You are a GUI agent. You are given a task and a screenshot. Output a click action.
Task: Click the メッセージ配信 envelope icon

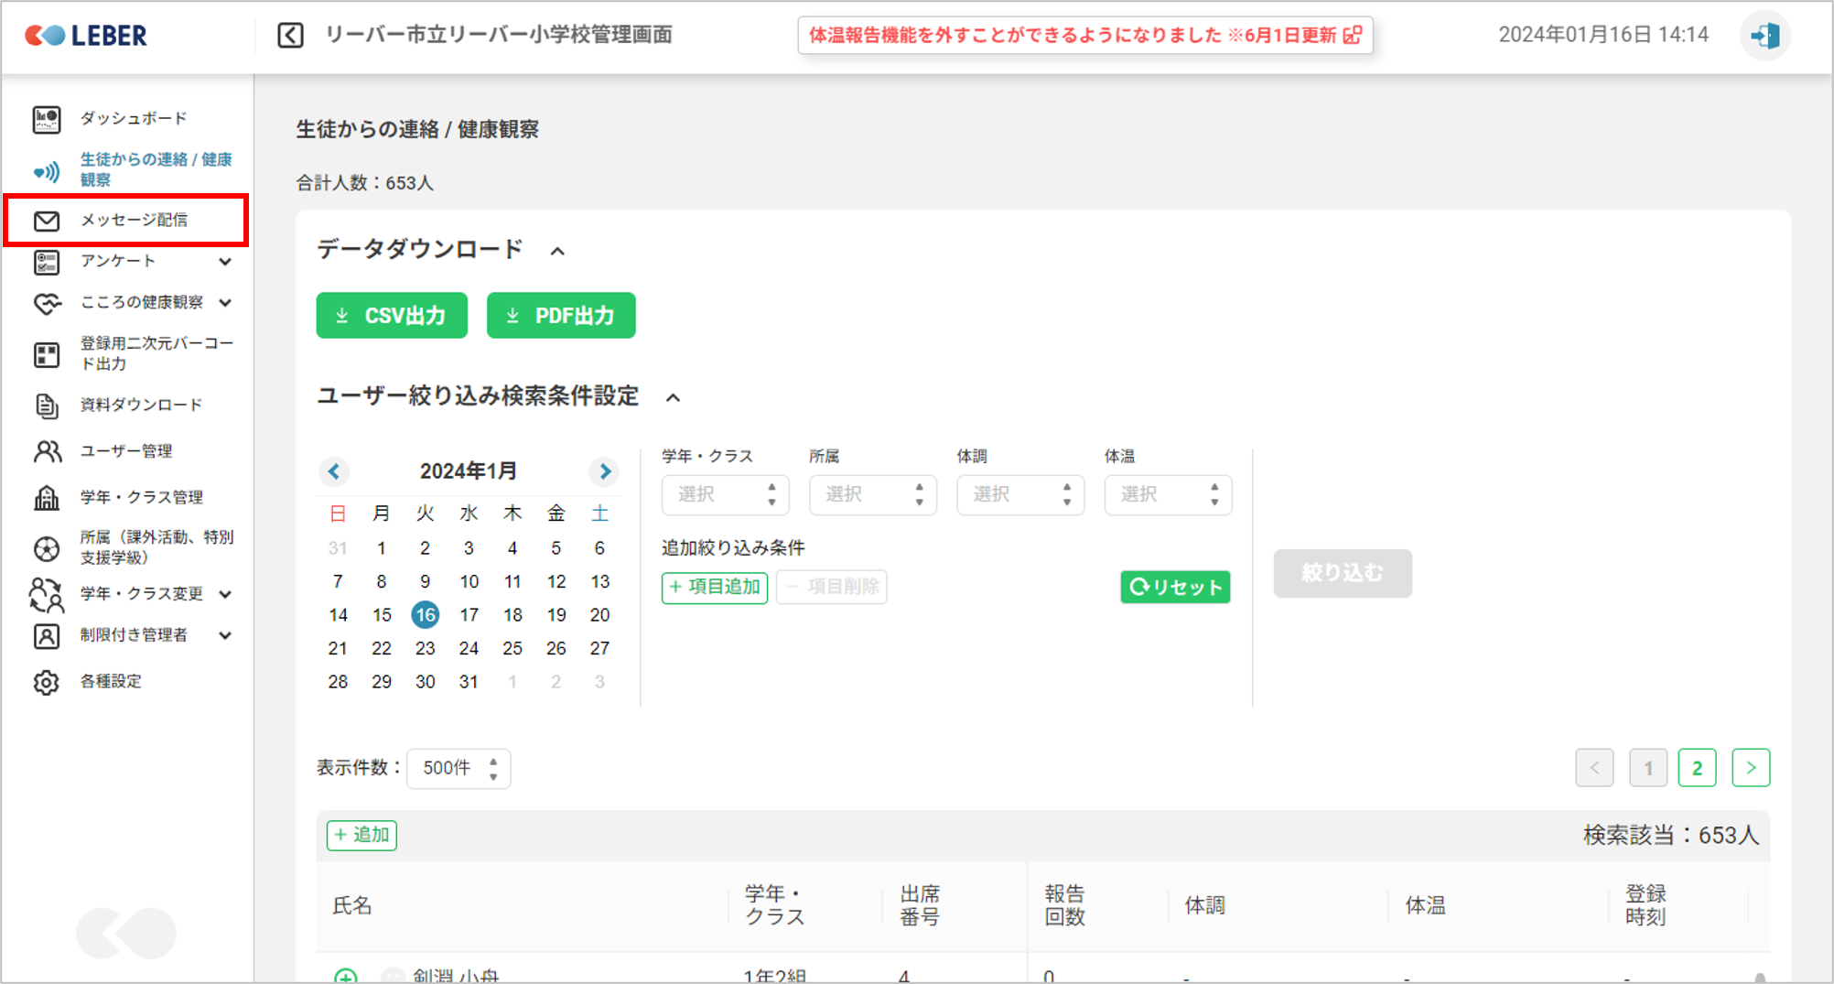point(47,221)
